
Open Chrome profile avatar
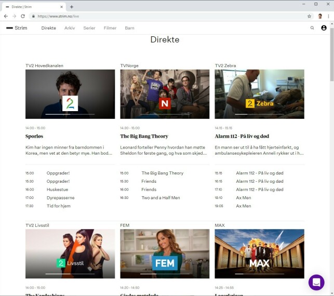(320, 16)
